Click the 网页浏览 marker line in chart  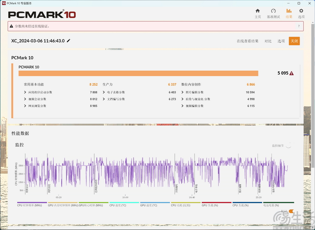(47, 174)
